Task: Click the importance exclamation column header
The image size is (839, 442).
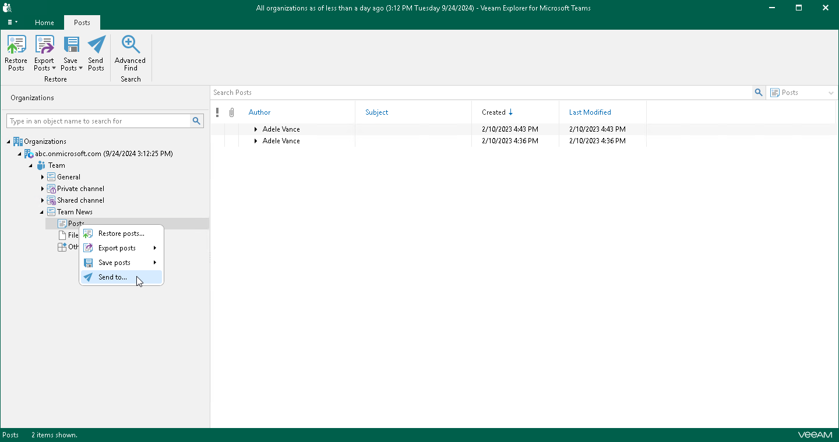Action: coord(217,112)
